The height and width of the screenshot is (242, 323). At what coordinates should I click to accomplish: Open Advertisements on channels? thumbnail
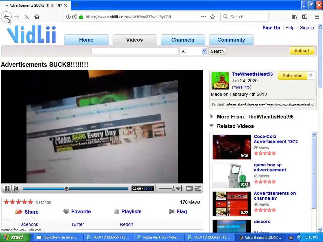pos(232,204)
